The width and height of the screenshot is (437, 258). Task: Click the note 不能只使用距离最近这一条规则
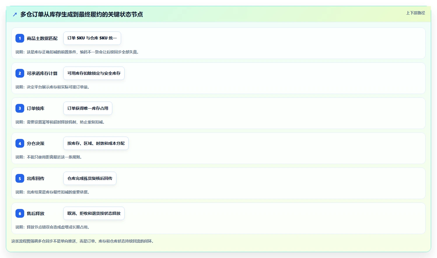[x=50, y=157]
